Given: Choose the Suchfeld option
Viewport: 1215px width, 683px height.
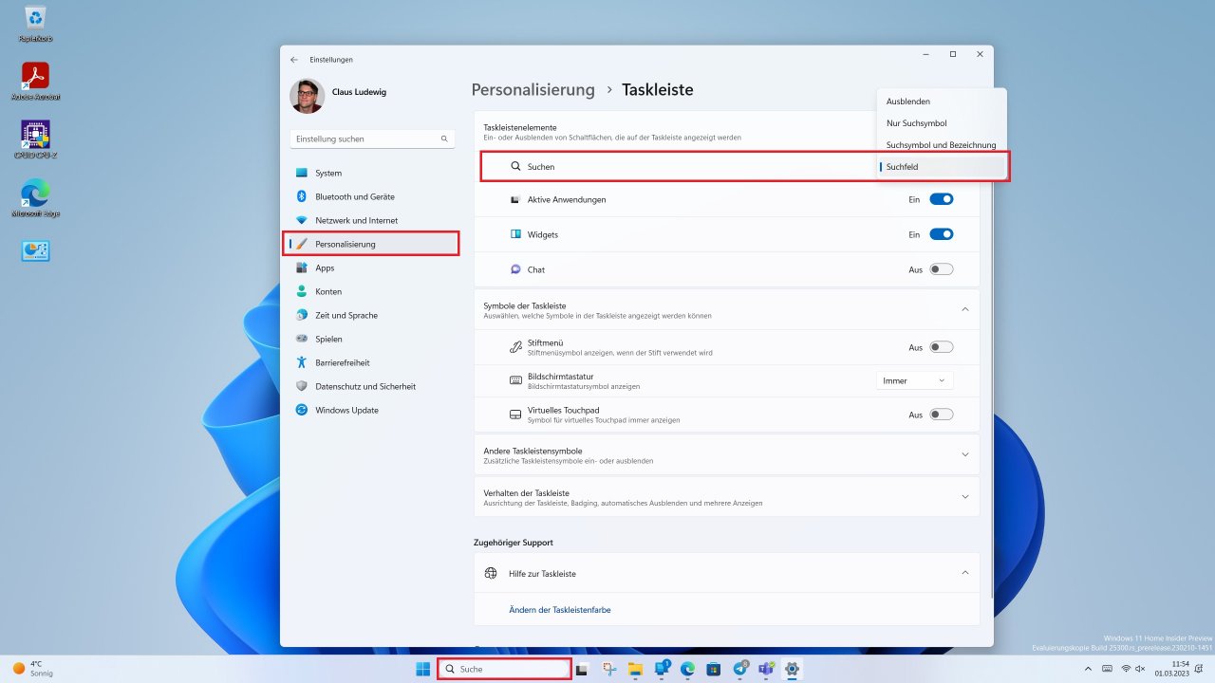Looking at the screenshot, I should (942, 167).
